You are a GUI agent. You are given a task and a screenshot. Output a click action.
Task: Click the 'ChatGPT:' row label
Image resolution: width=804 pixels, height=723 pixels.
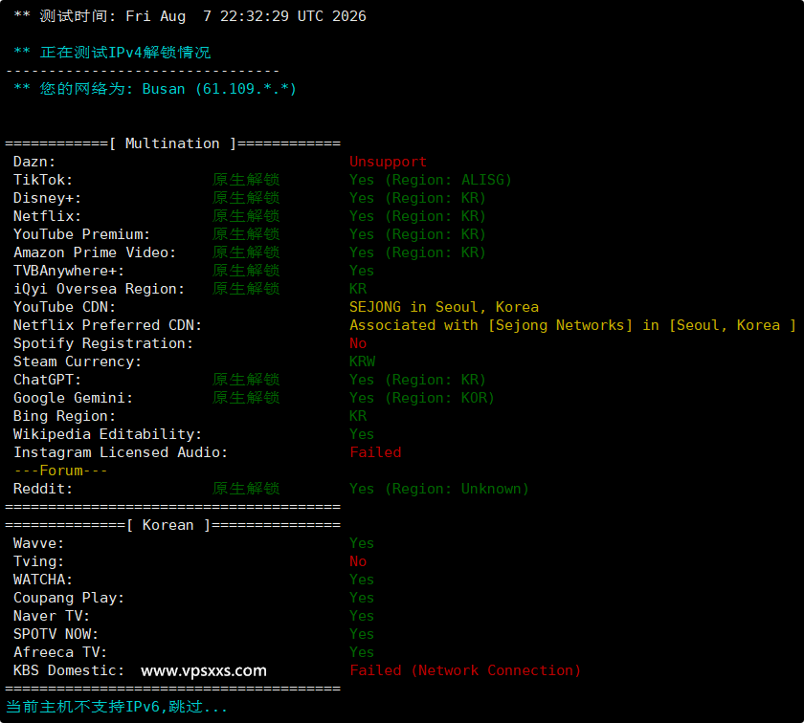coord(47,380)
